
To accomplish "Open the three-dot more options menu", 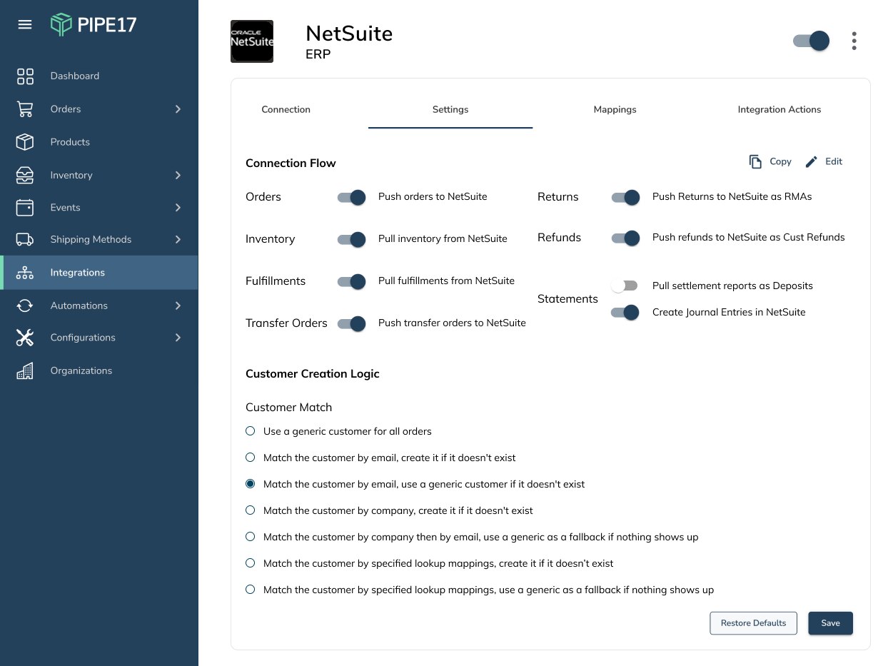I will (854, 41).
